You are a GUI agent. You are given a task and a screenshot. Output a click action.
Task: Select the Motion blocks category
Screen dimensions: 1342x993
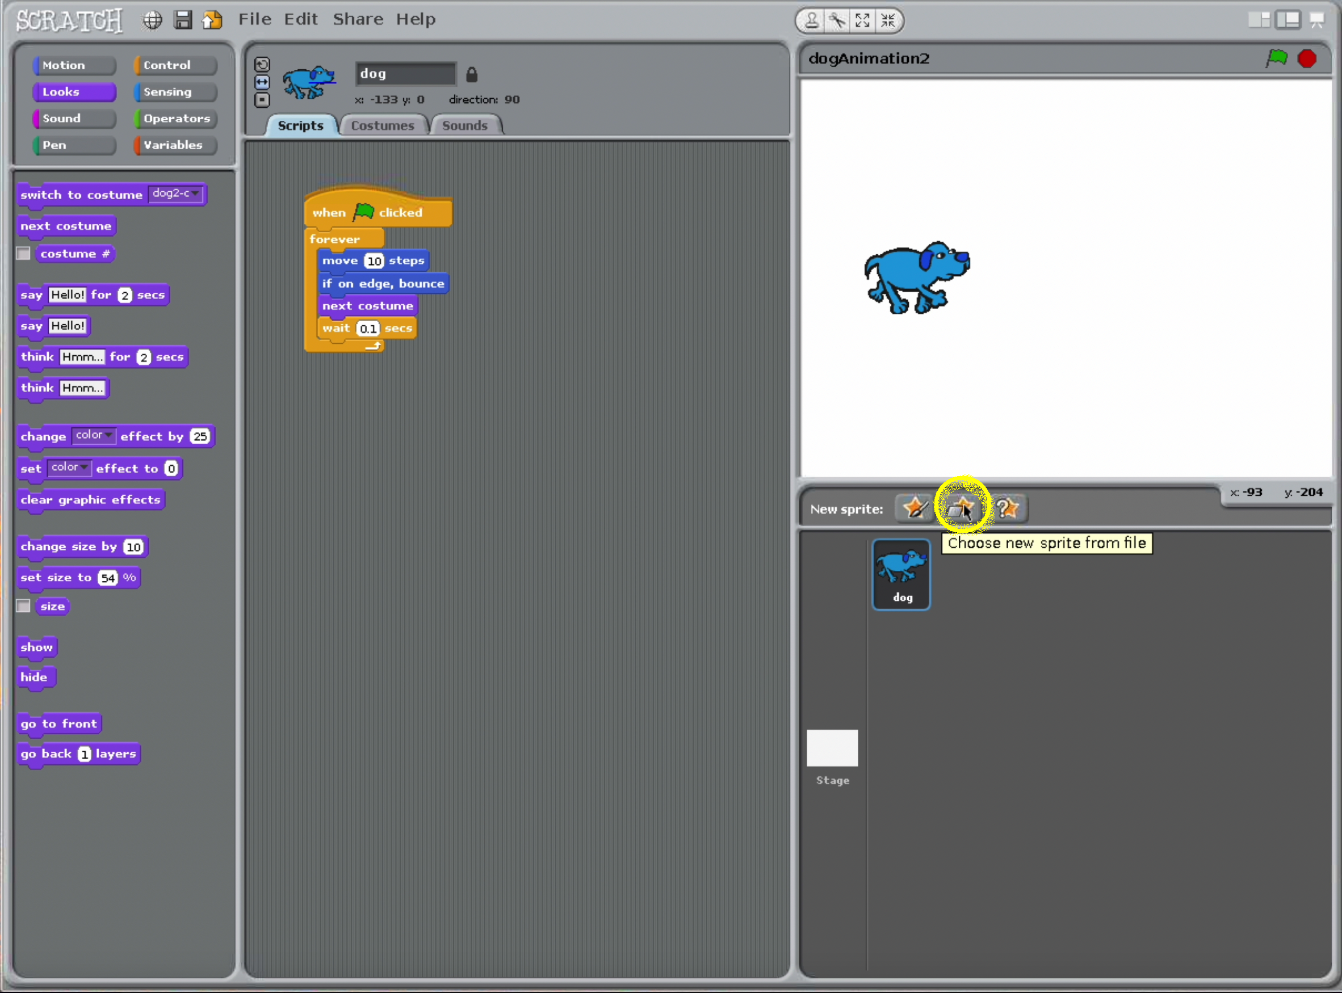pos(73,65)
